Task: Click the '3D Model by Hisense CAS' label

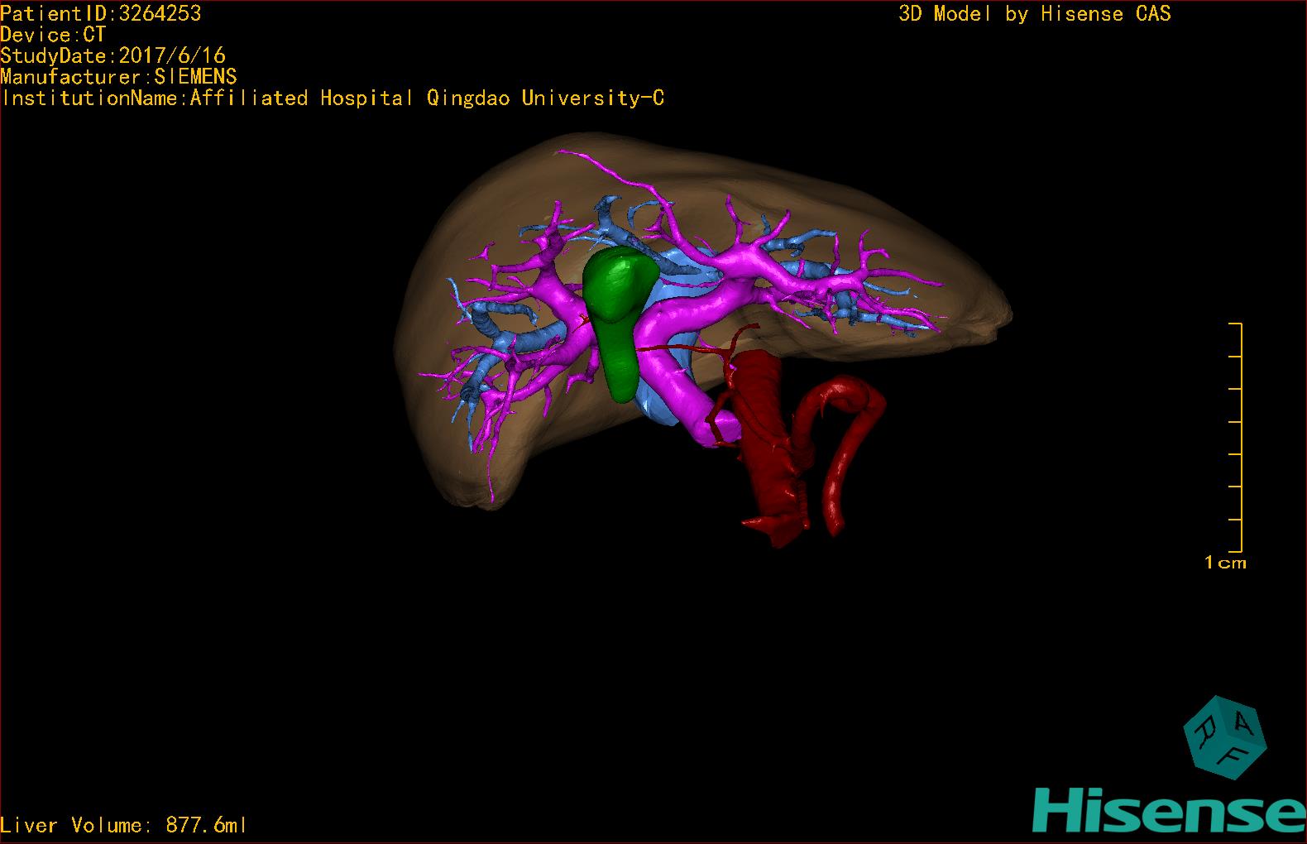Action: point(1035,13)
